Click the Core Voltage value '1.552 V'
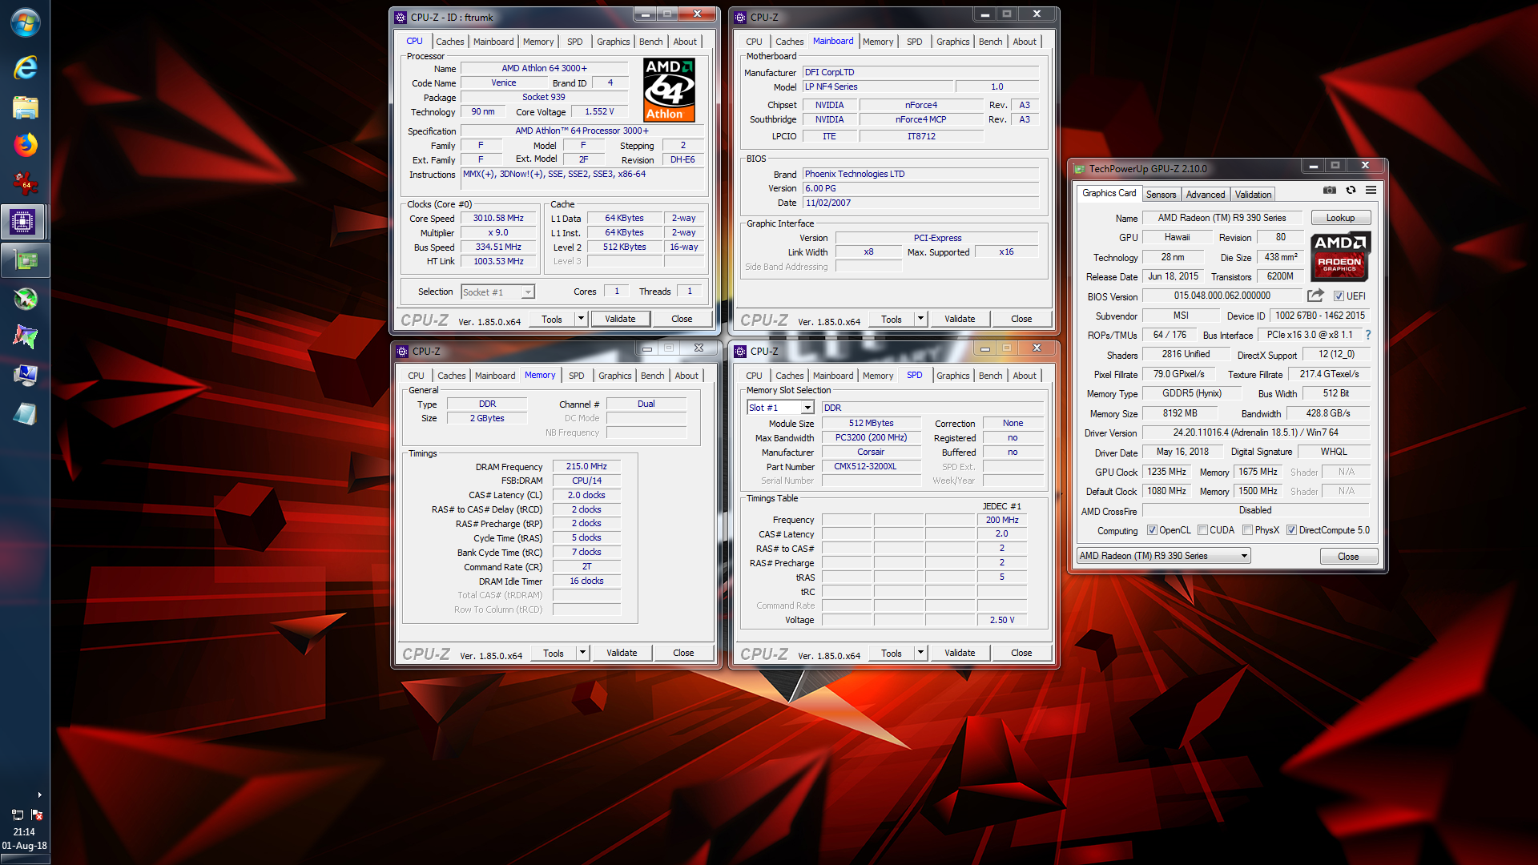Image resolution: width=1538 pixels, height=865 pixels. [599, 111]
